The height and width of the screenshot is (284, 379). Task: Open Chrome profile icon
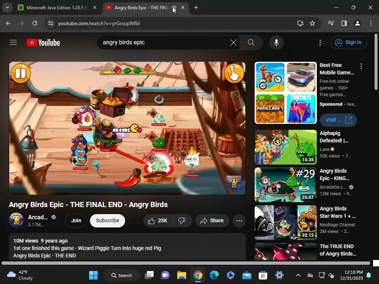(357, 23)
